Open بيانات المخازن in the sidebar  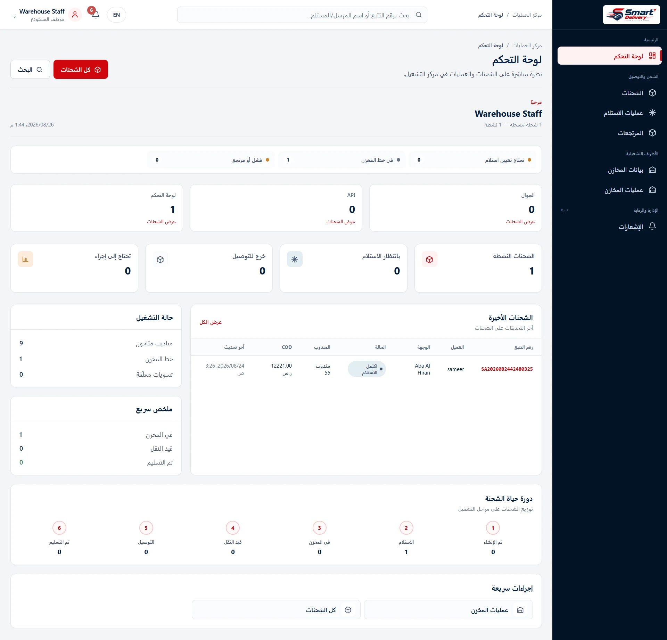609,170
